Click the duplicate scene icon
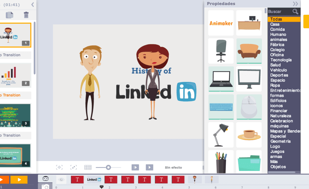 point(9,15)
